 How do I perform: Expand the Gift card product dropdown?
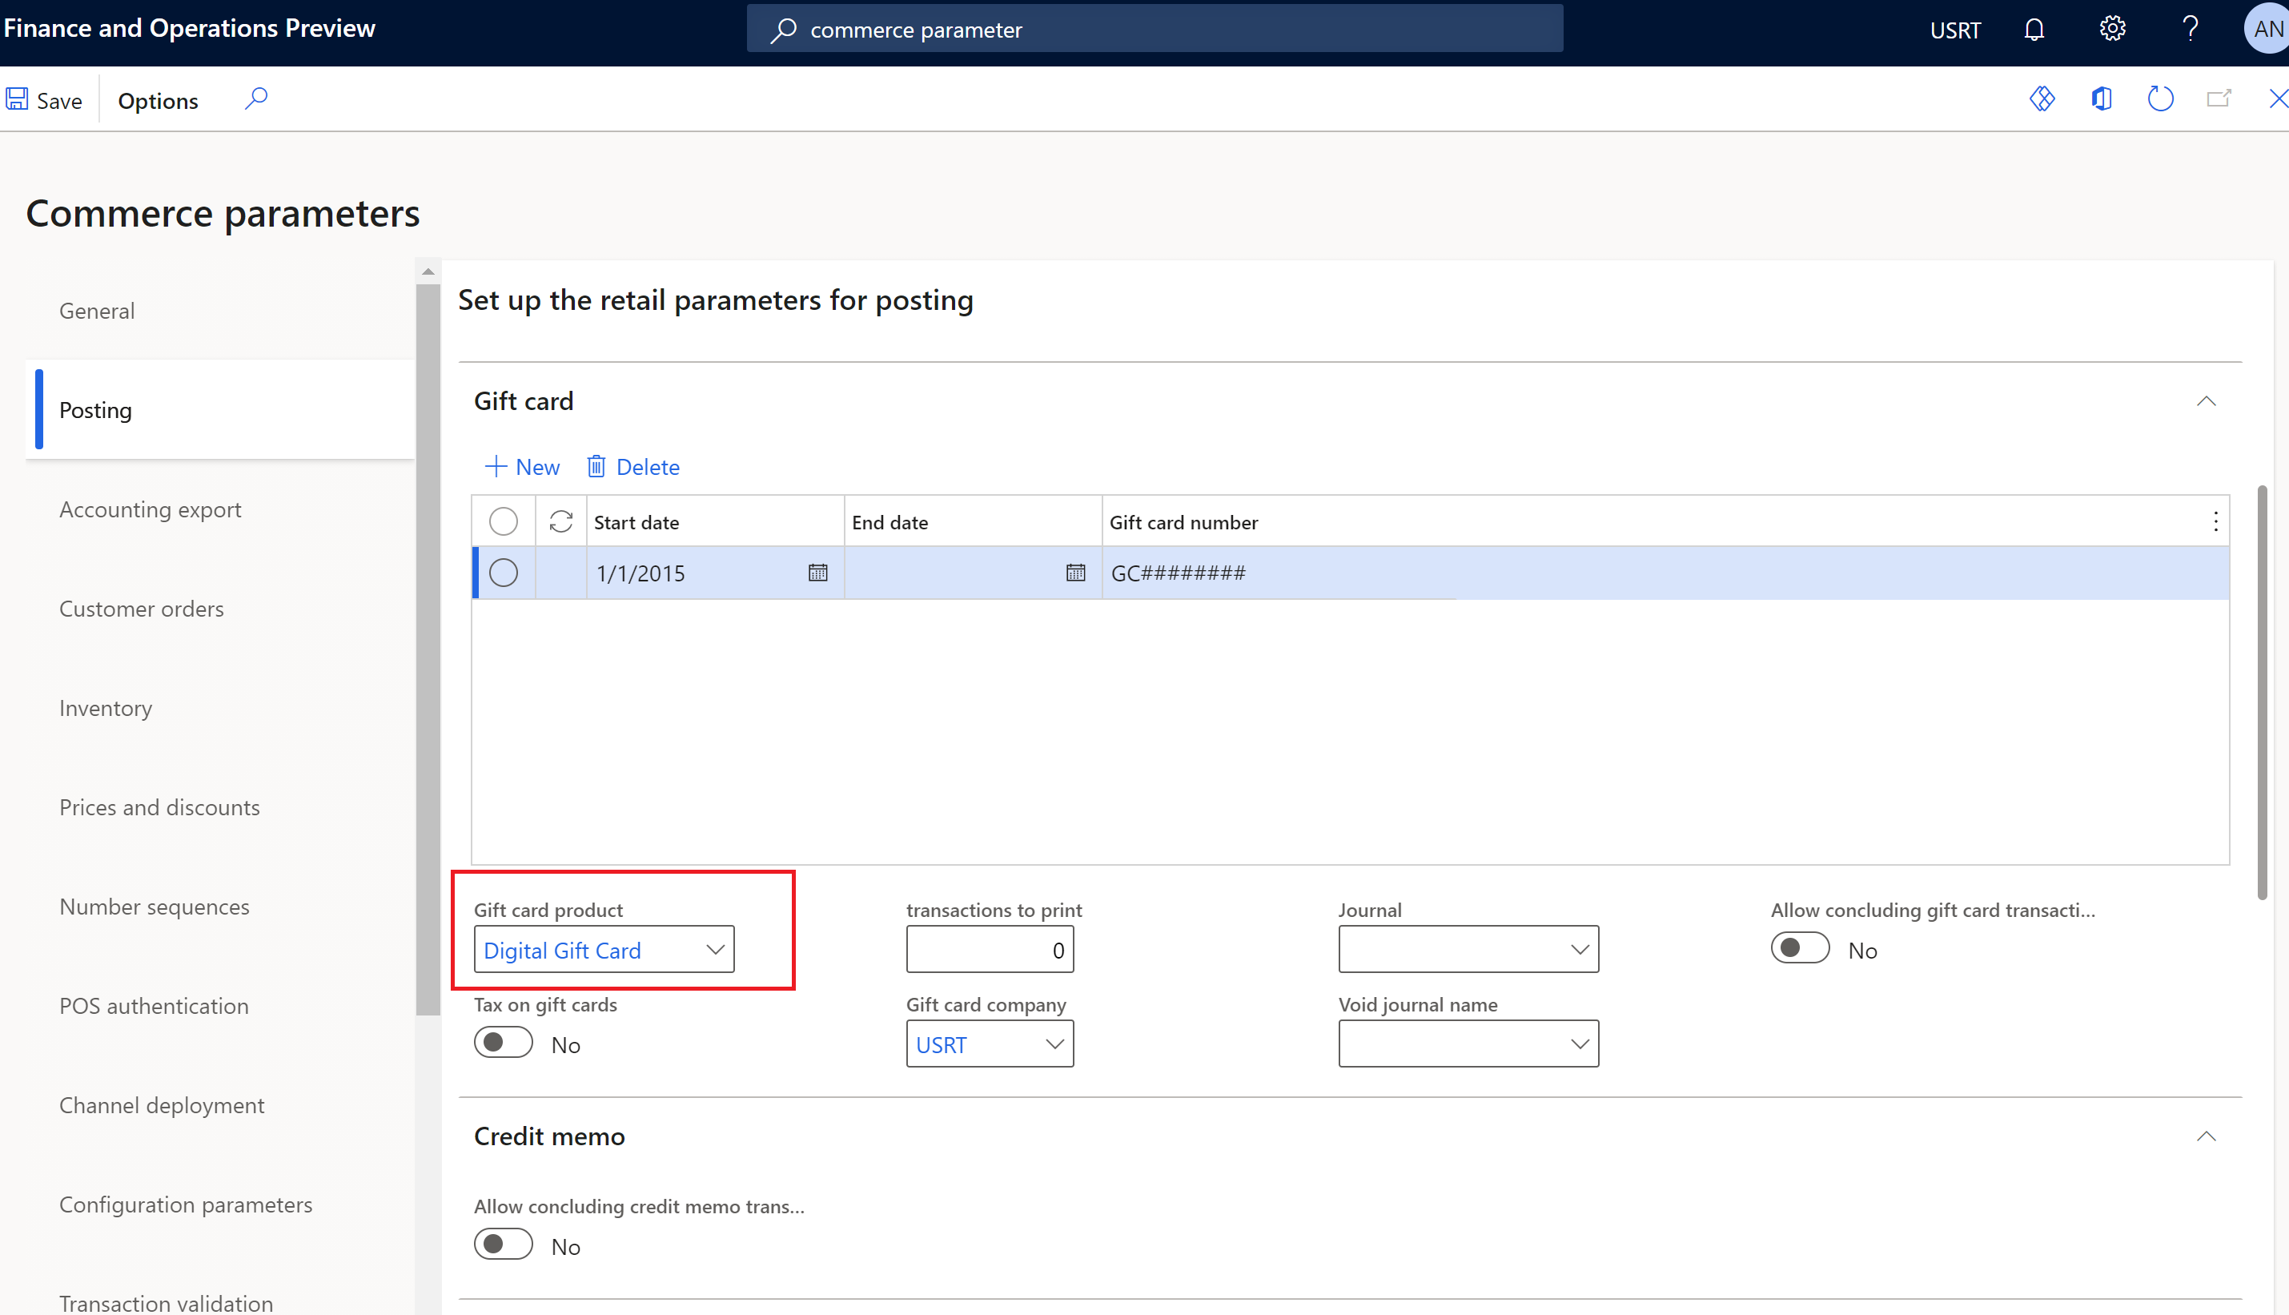[x=717, y=948]
